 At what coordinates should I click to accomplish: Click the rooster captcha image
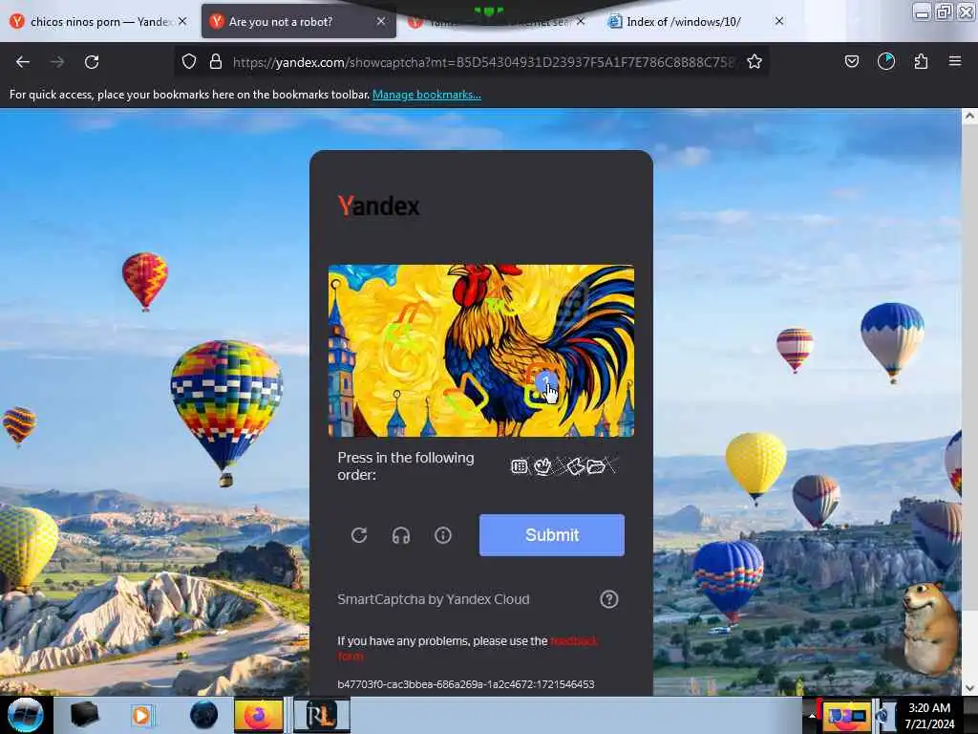click(481, 351)
